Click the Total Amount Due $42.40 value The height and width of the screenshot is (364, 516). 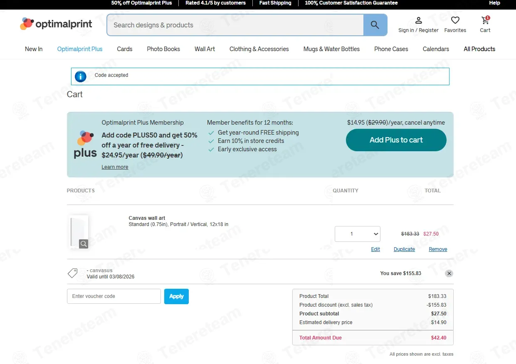click(x=439, y=338)
